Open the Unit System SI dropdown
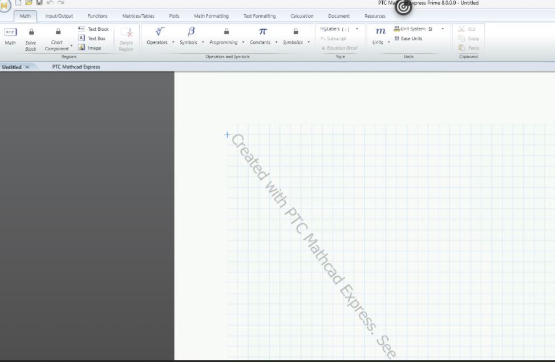 pyautogui.click(x=443, y=29)
